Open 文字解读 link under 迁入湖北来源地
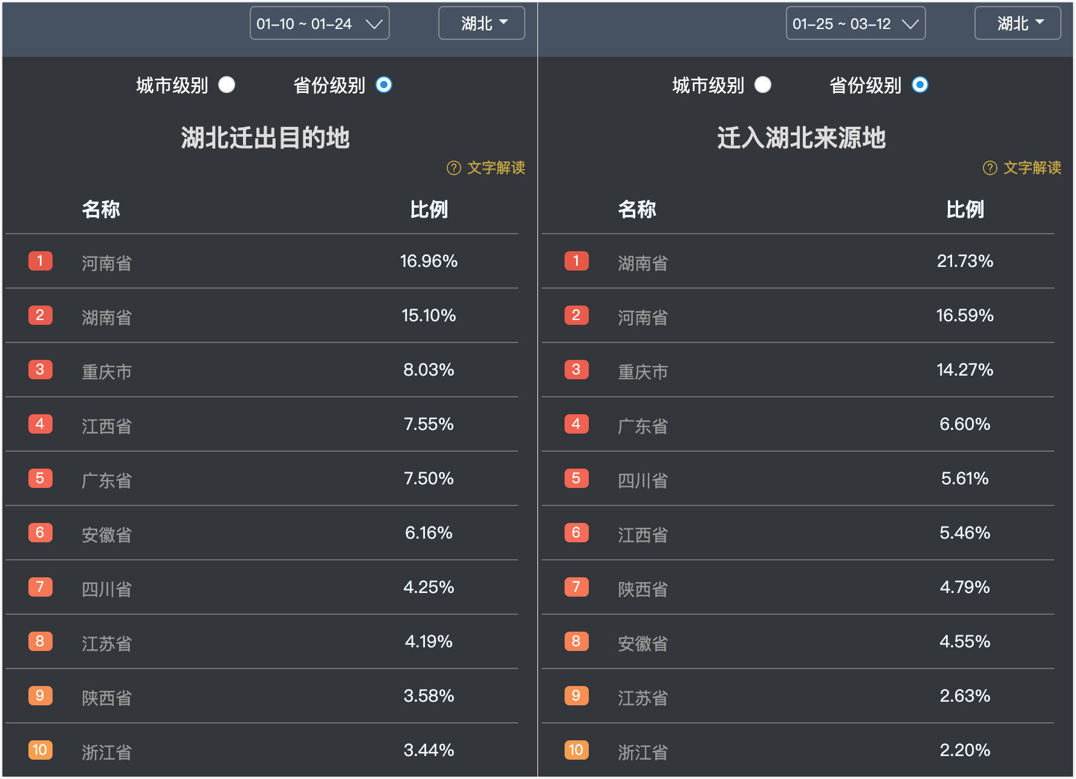This screenshot has height=779, width=1076. pyautogui.click(x=1032, y=168)
